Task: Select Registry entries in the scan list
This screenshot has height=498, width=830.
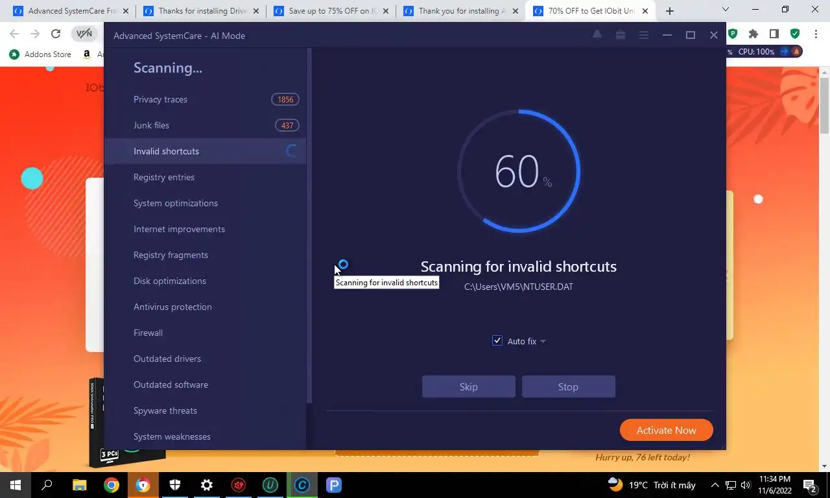Action: pos(205,177)
